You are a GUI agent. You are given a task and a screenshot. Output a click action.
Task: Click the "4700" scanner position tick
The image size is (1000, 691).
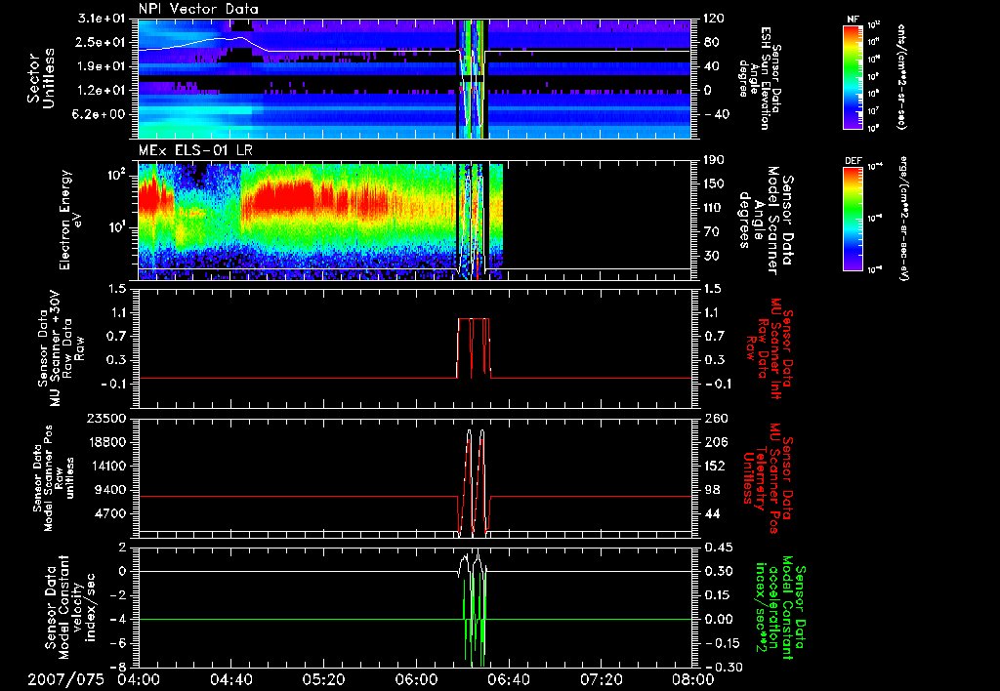click(111, 513)
